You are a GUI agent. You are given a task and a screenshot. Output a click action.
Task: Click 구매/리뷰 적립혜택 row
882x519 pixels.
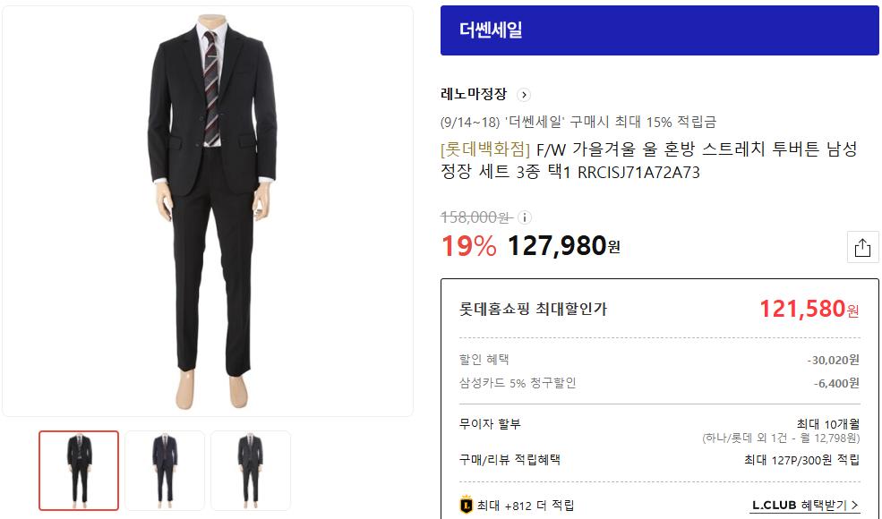(659, 460)
